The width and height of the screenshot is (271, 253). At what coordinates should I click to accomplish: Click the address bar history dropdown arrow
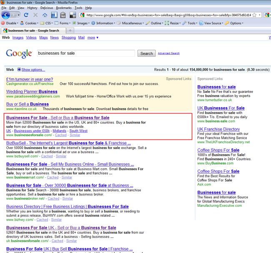(260, 15)
